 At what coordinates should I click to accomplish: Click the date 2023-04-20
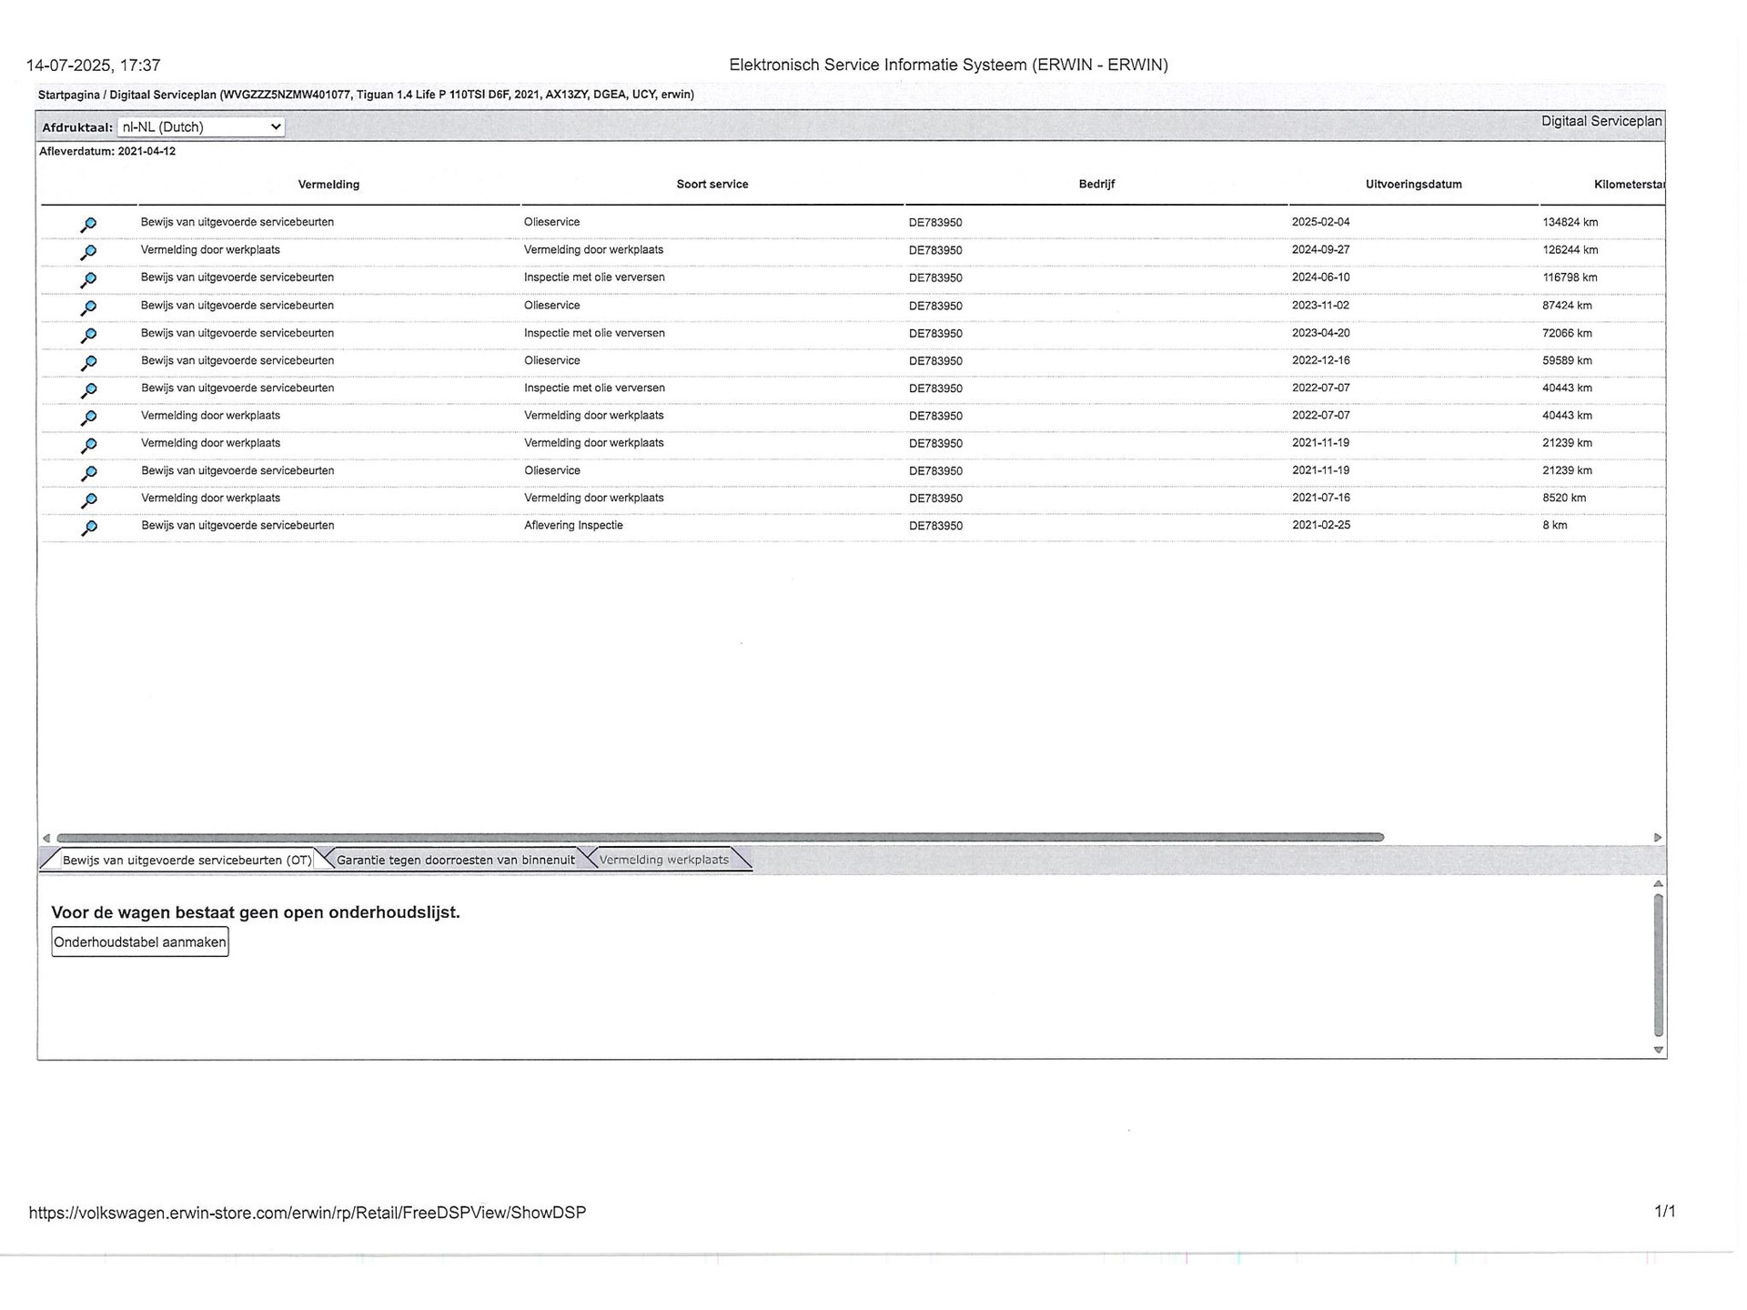click(1320, 333)
